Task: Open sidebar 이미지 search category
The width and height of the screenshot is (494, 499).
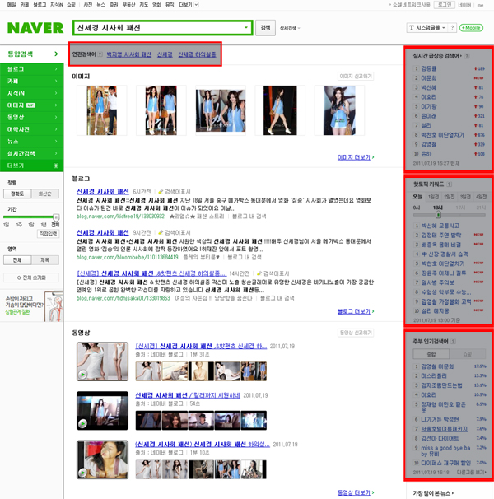Action: [32, 105]
